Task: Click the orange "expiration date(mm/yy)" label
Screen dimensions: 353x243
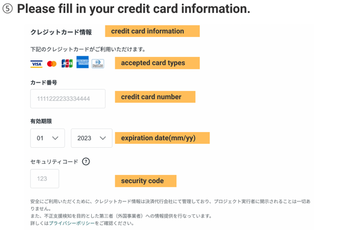Action: pos(162,139)
